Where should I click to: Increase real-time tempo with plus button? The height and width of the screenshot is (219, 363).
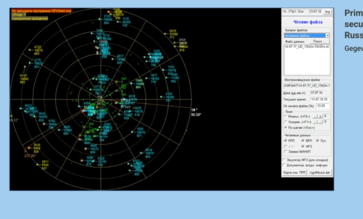coord(320,116)
